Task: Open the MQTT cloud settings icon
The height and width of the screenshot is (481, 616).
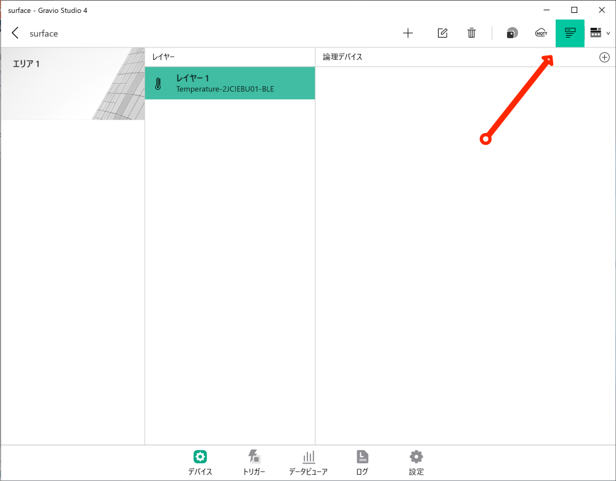Action: pos(541,33)
